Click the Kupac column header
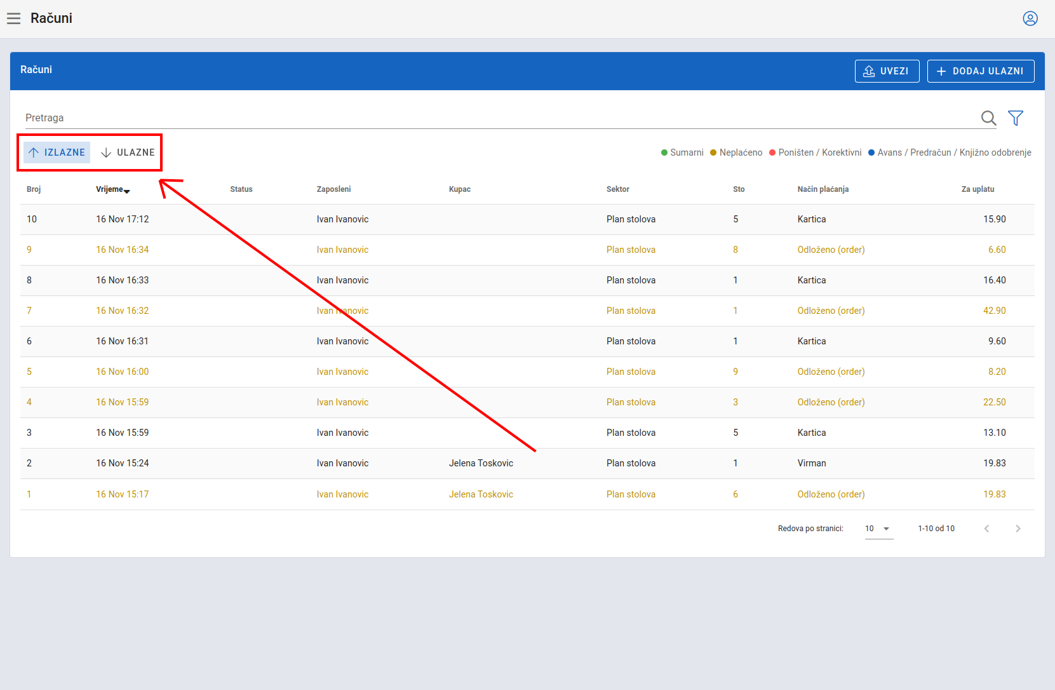1055x690 pixels. click(x=460, y=189)
